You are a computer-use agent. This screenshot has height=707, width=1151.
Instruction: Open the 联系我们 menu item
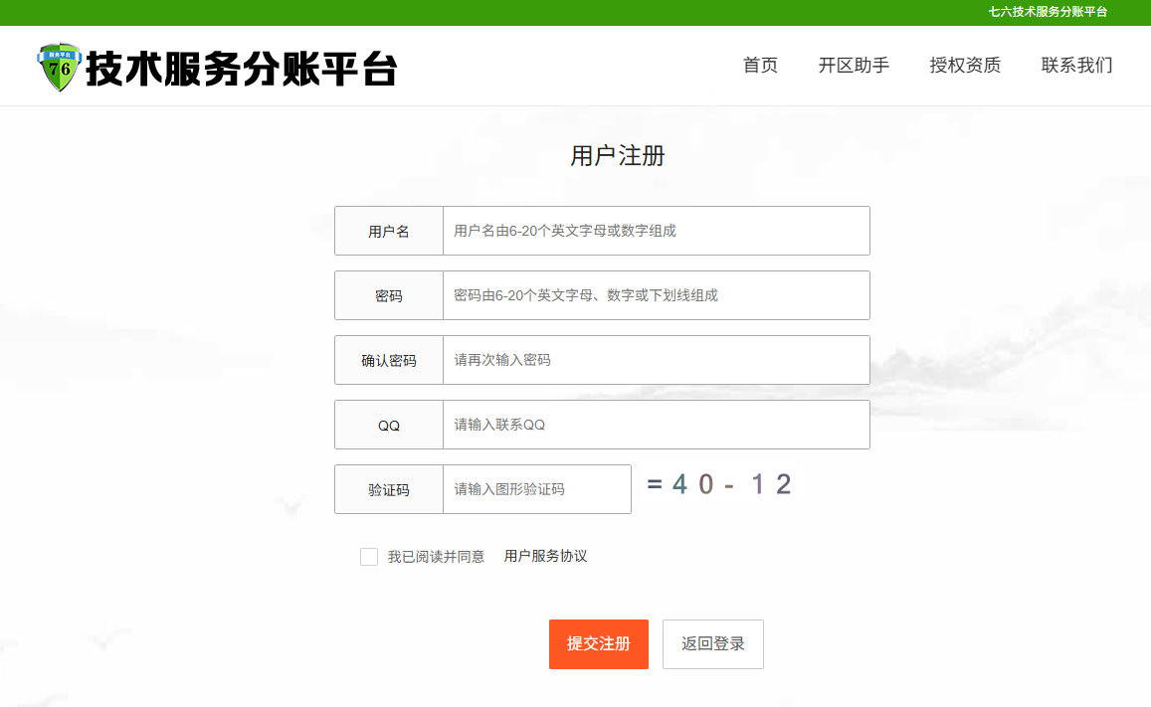(1076, 66)
